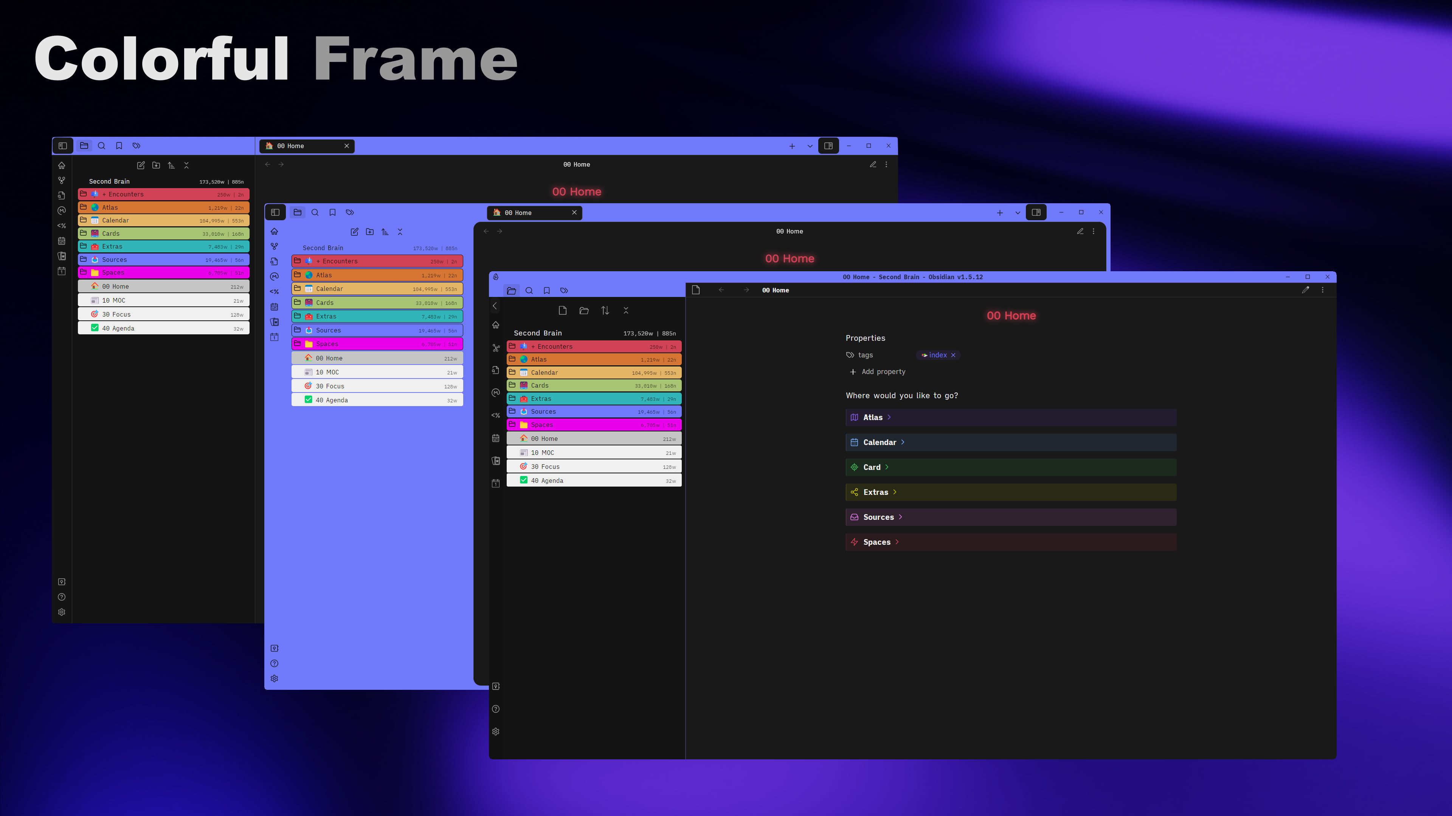Navigate back in front window
1452x816 pixels.
click(721, 290)
